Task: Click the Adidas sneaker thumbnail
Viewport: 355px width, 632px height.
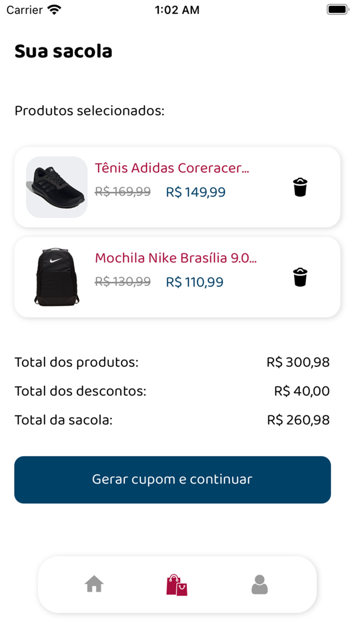Action: coord(56,187)
